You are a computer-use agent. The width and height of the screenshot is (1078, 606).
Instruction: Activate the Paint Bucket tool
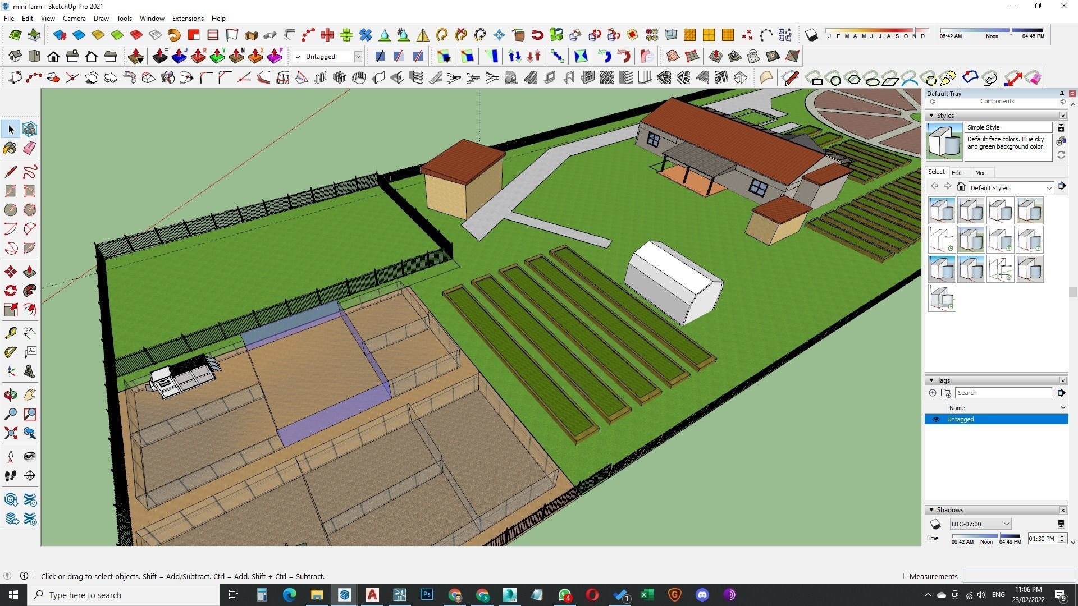click(10, 148)
